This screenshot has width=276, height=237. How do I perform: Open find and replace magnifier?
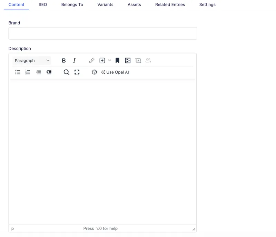click(x=66, y=72)
